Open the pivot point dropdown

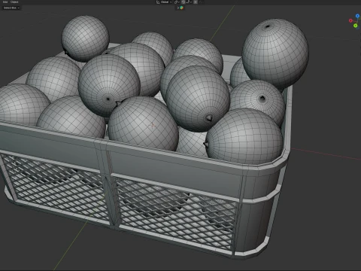(x=177, y=2)
